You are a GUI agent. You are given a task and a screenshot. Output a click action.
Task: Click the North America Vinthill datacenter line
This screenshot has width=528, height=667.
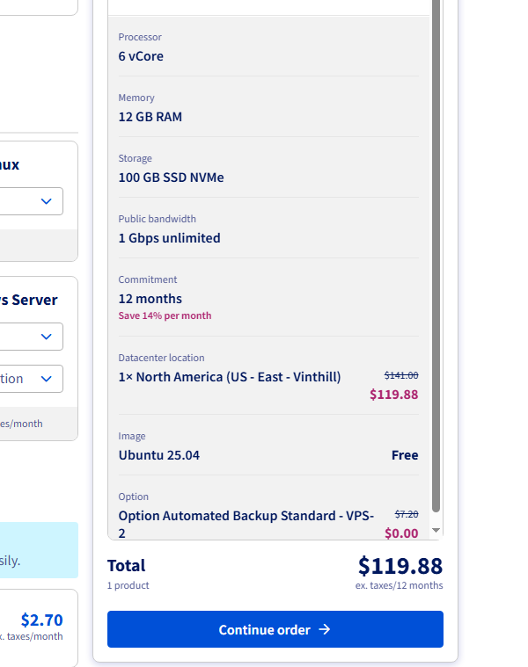pyautogui.click(x=230, y=377)
